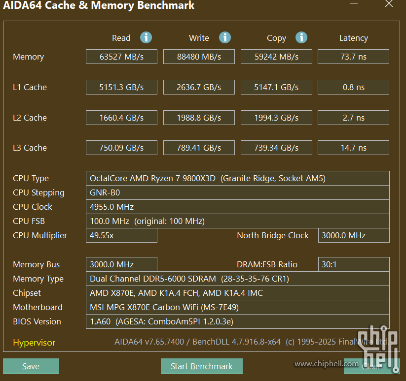Click the Memory Type field DDR5-6000
Viewport: 406px width, 381px height.
tap(238, 279)
